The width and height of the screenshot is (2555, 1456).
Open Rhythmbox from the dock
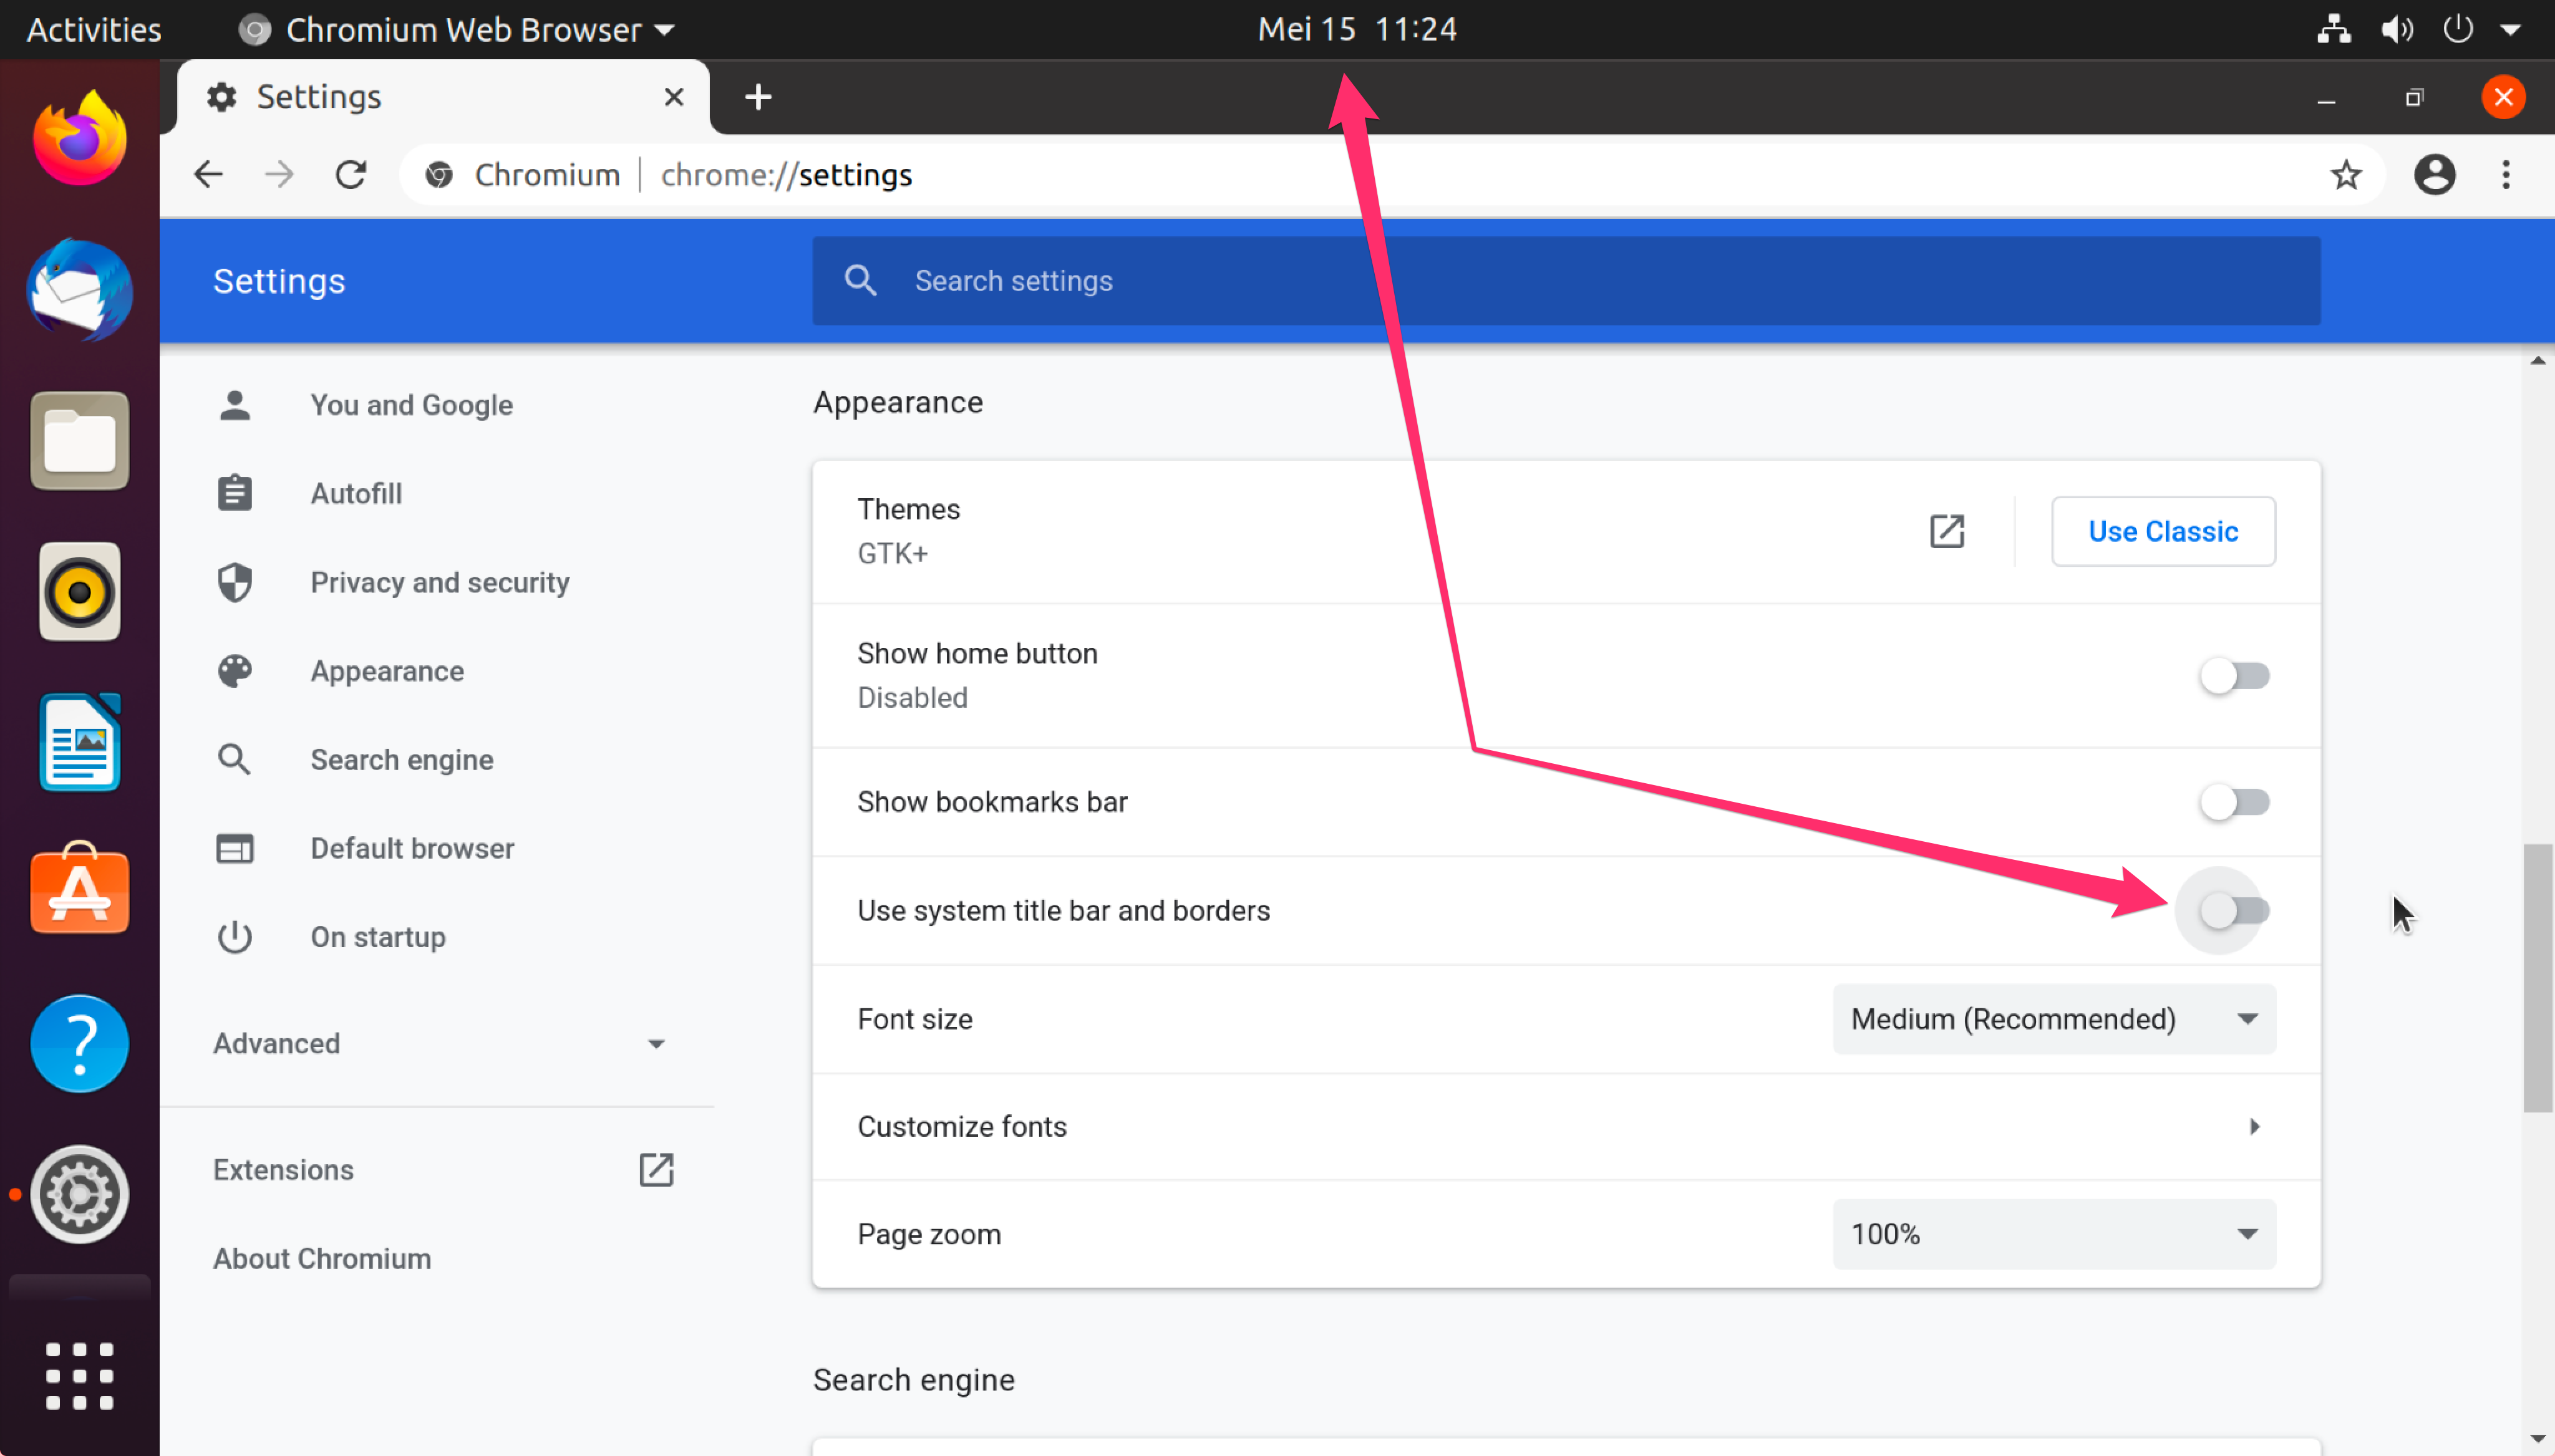pyautogui.click(x=79, y=592)
